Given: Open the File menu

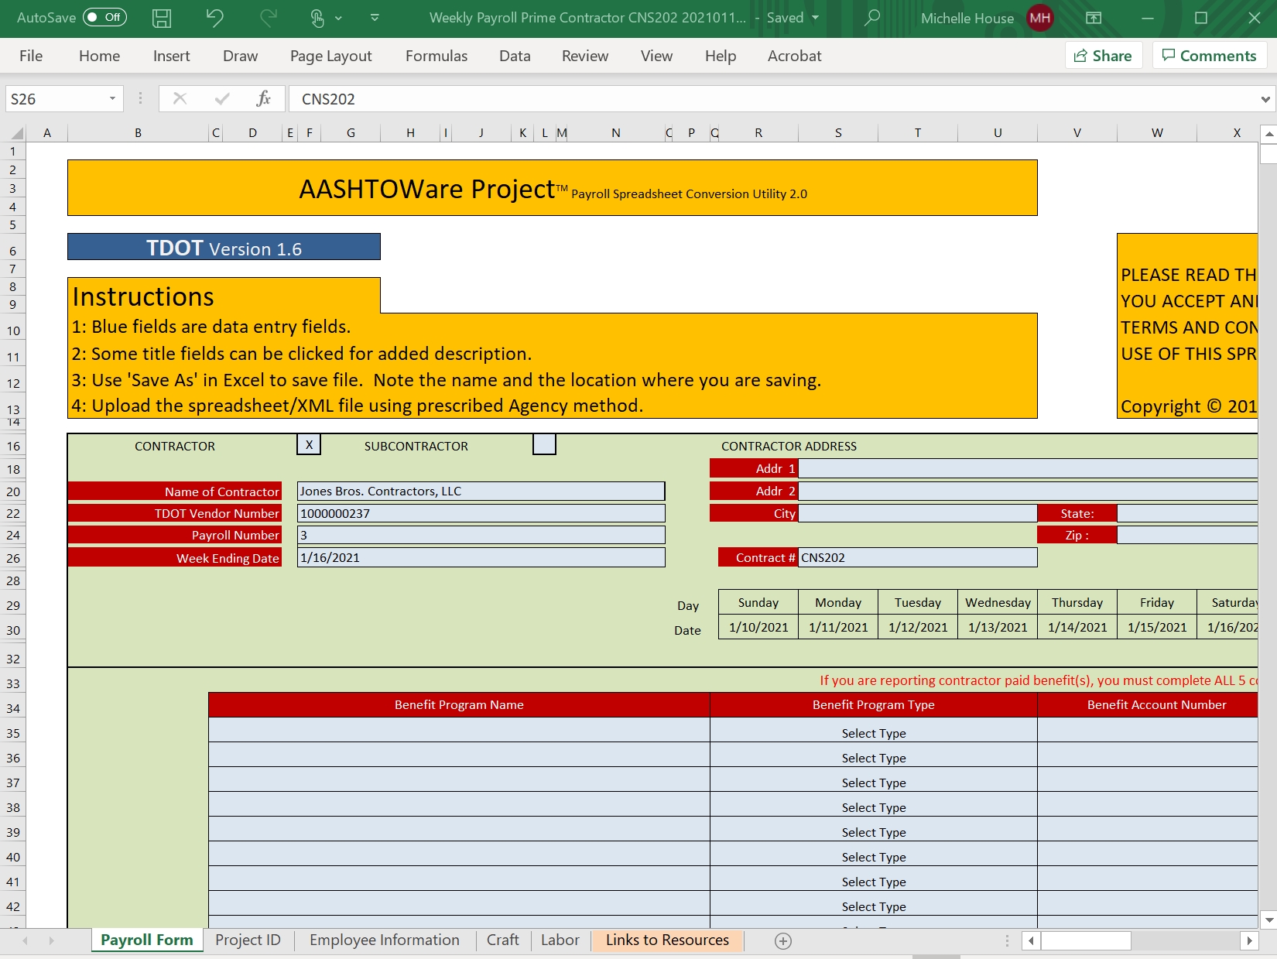Looking at the screenshot, I should [x=31, y=56].
